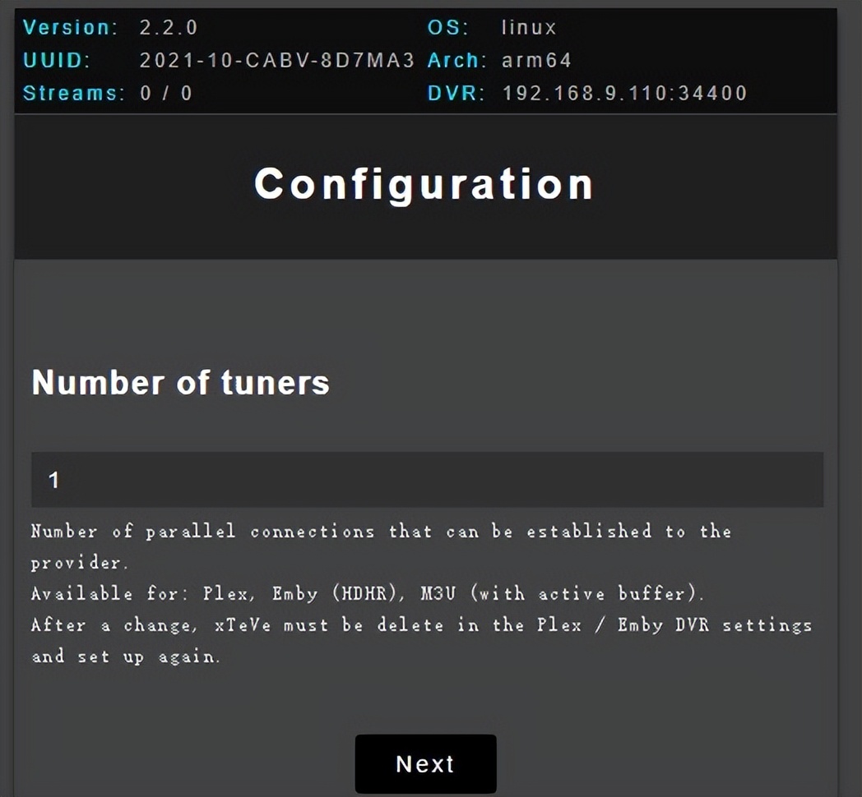Screen dimensions: 862x797
Task: Select UUID value 2021-10-CABV-8D7MA3
Action: click(x=276, y=61)
